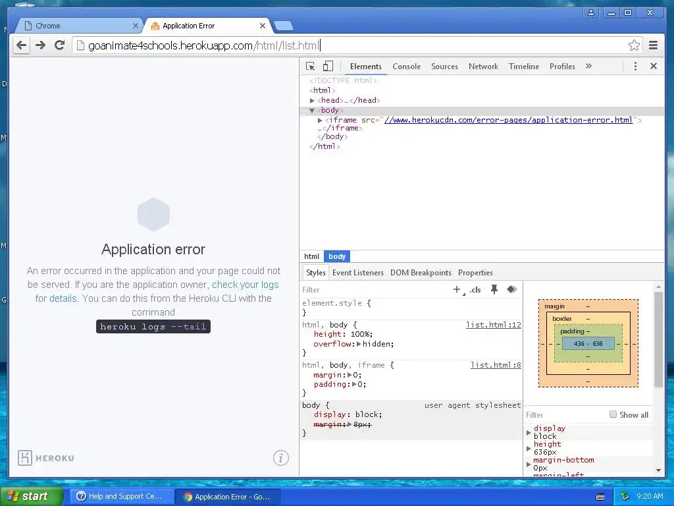The image size is (674, 506).
Task: Enable the Show all checkbox
Action: click(613, 414)
